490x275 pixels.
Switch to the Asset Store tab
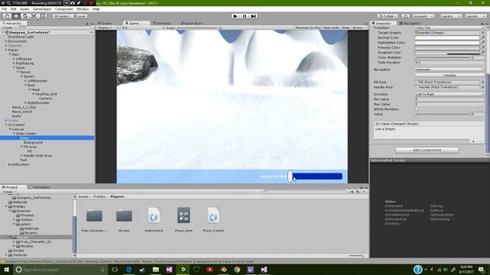click(x=191, y=23)
